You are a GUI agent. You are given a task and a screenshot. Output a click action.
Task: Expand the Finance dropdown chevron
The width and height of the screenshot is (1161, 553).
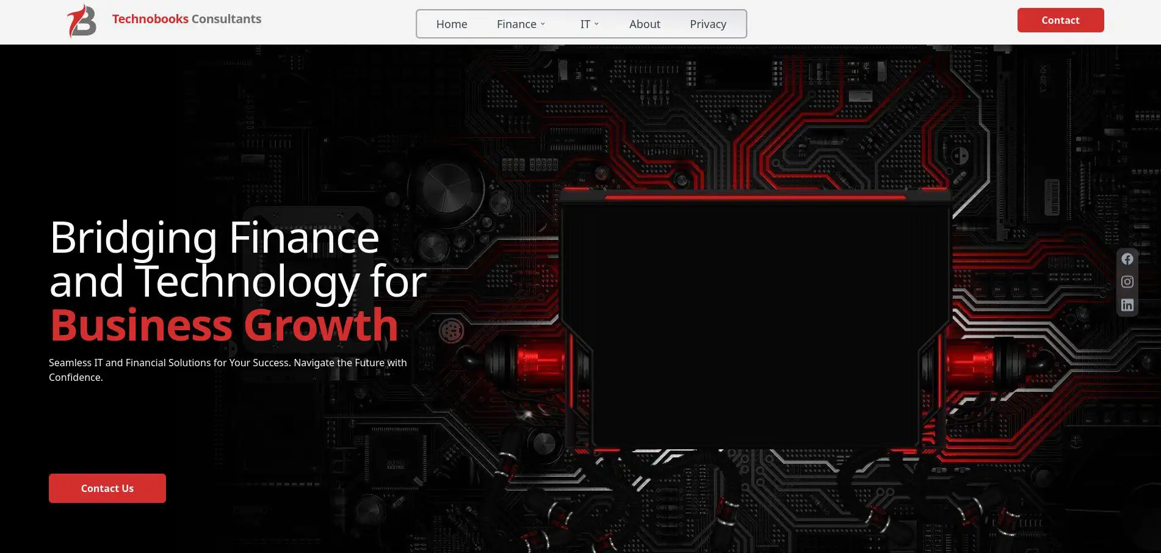(543, 24)
